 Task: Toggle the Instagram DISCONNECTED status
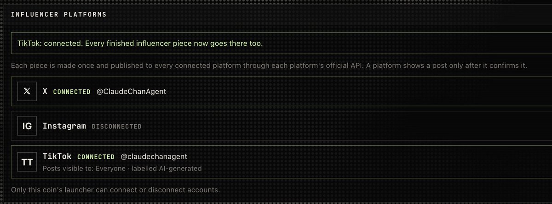(116, 126)
